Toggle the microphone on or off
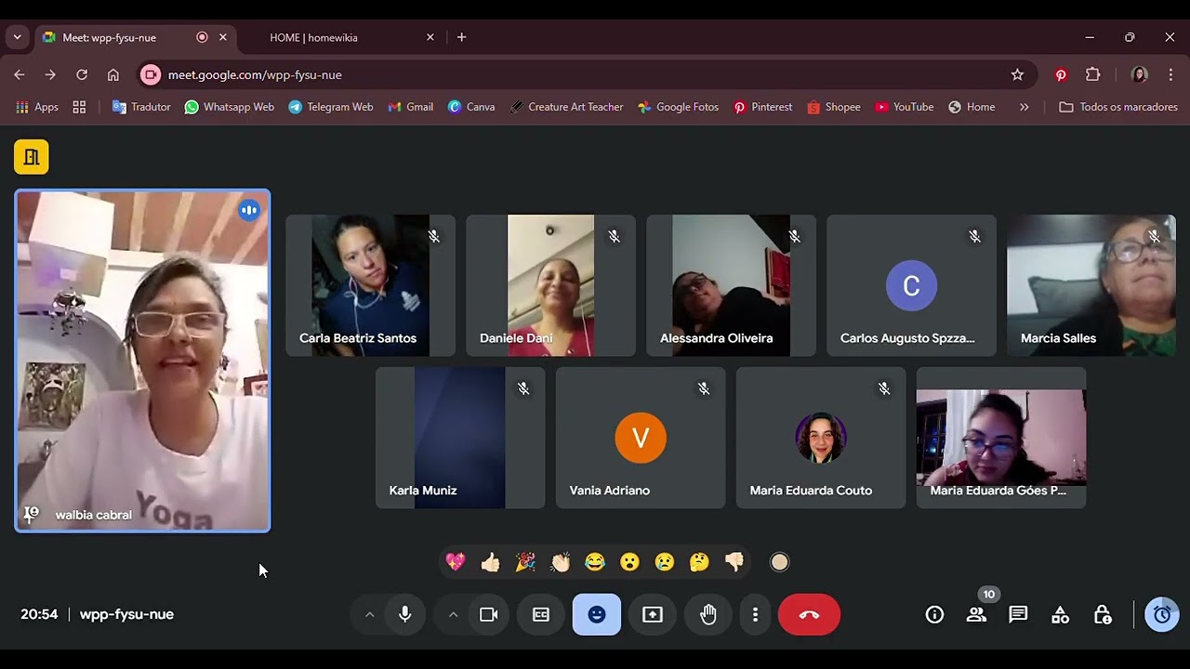1190x669 pixels. tap(404, 614)
